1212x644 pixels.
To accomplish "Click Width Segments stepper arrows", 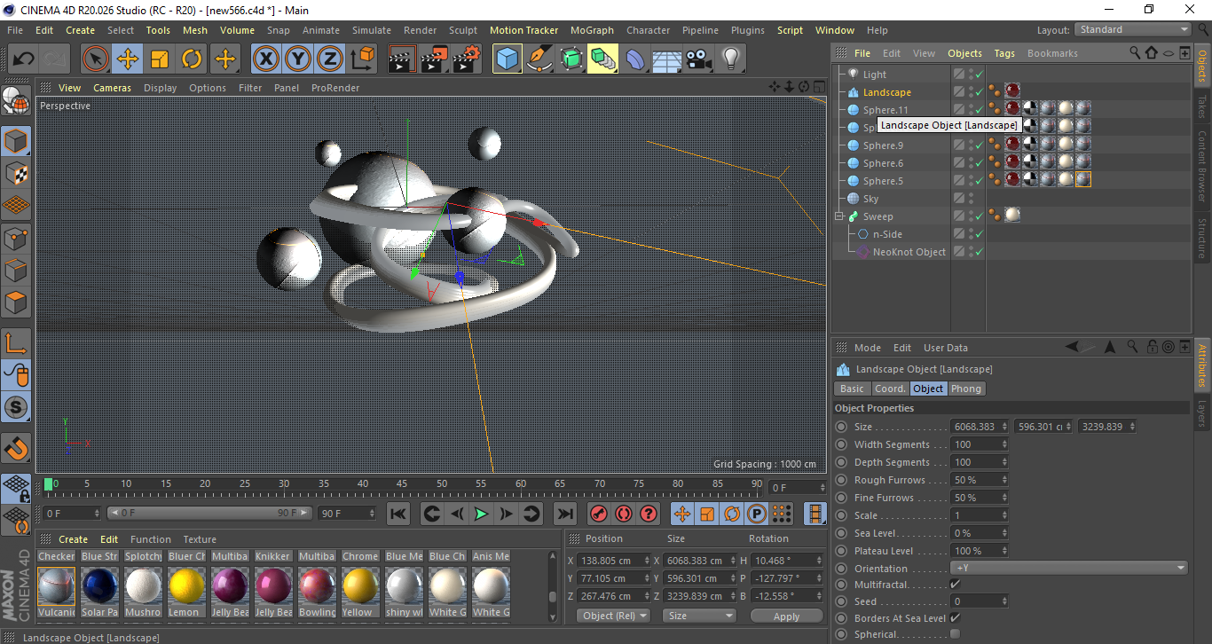I will pyautogui.click(x=1004, y=444).
